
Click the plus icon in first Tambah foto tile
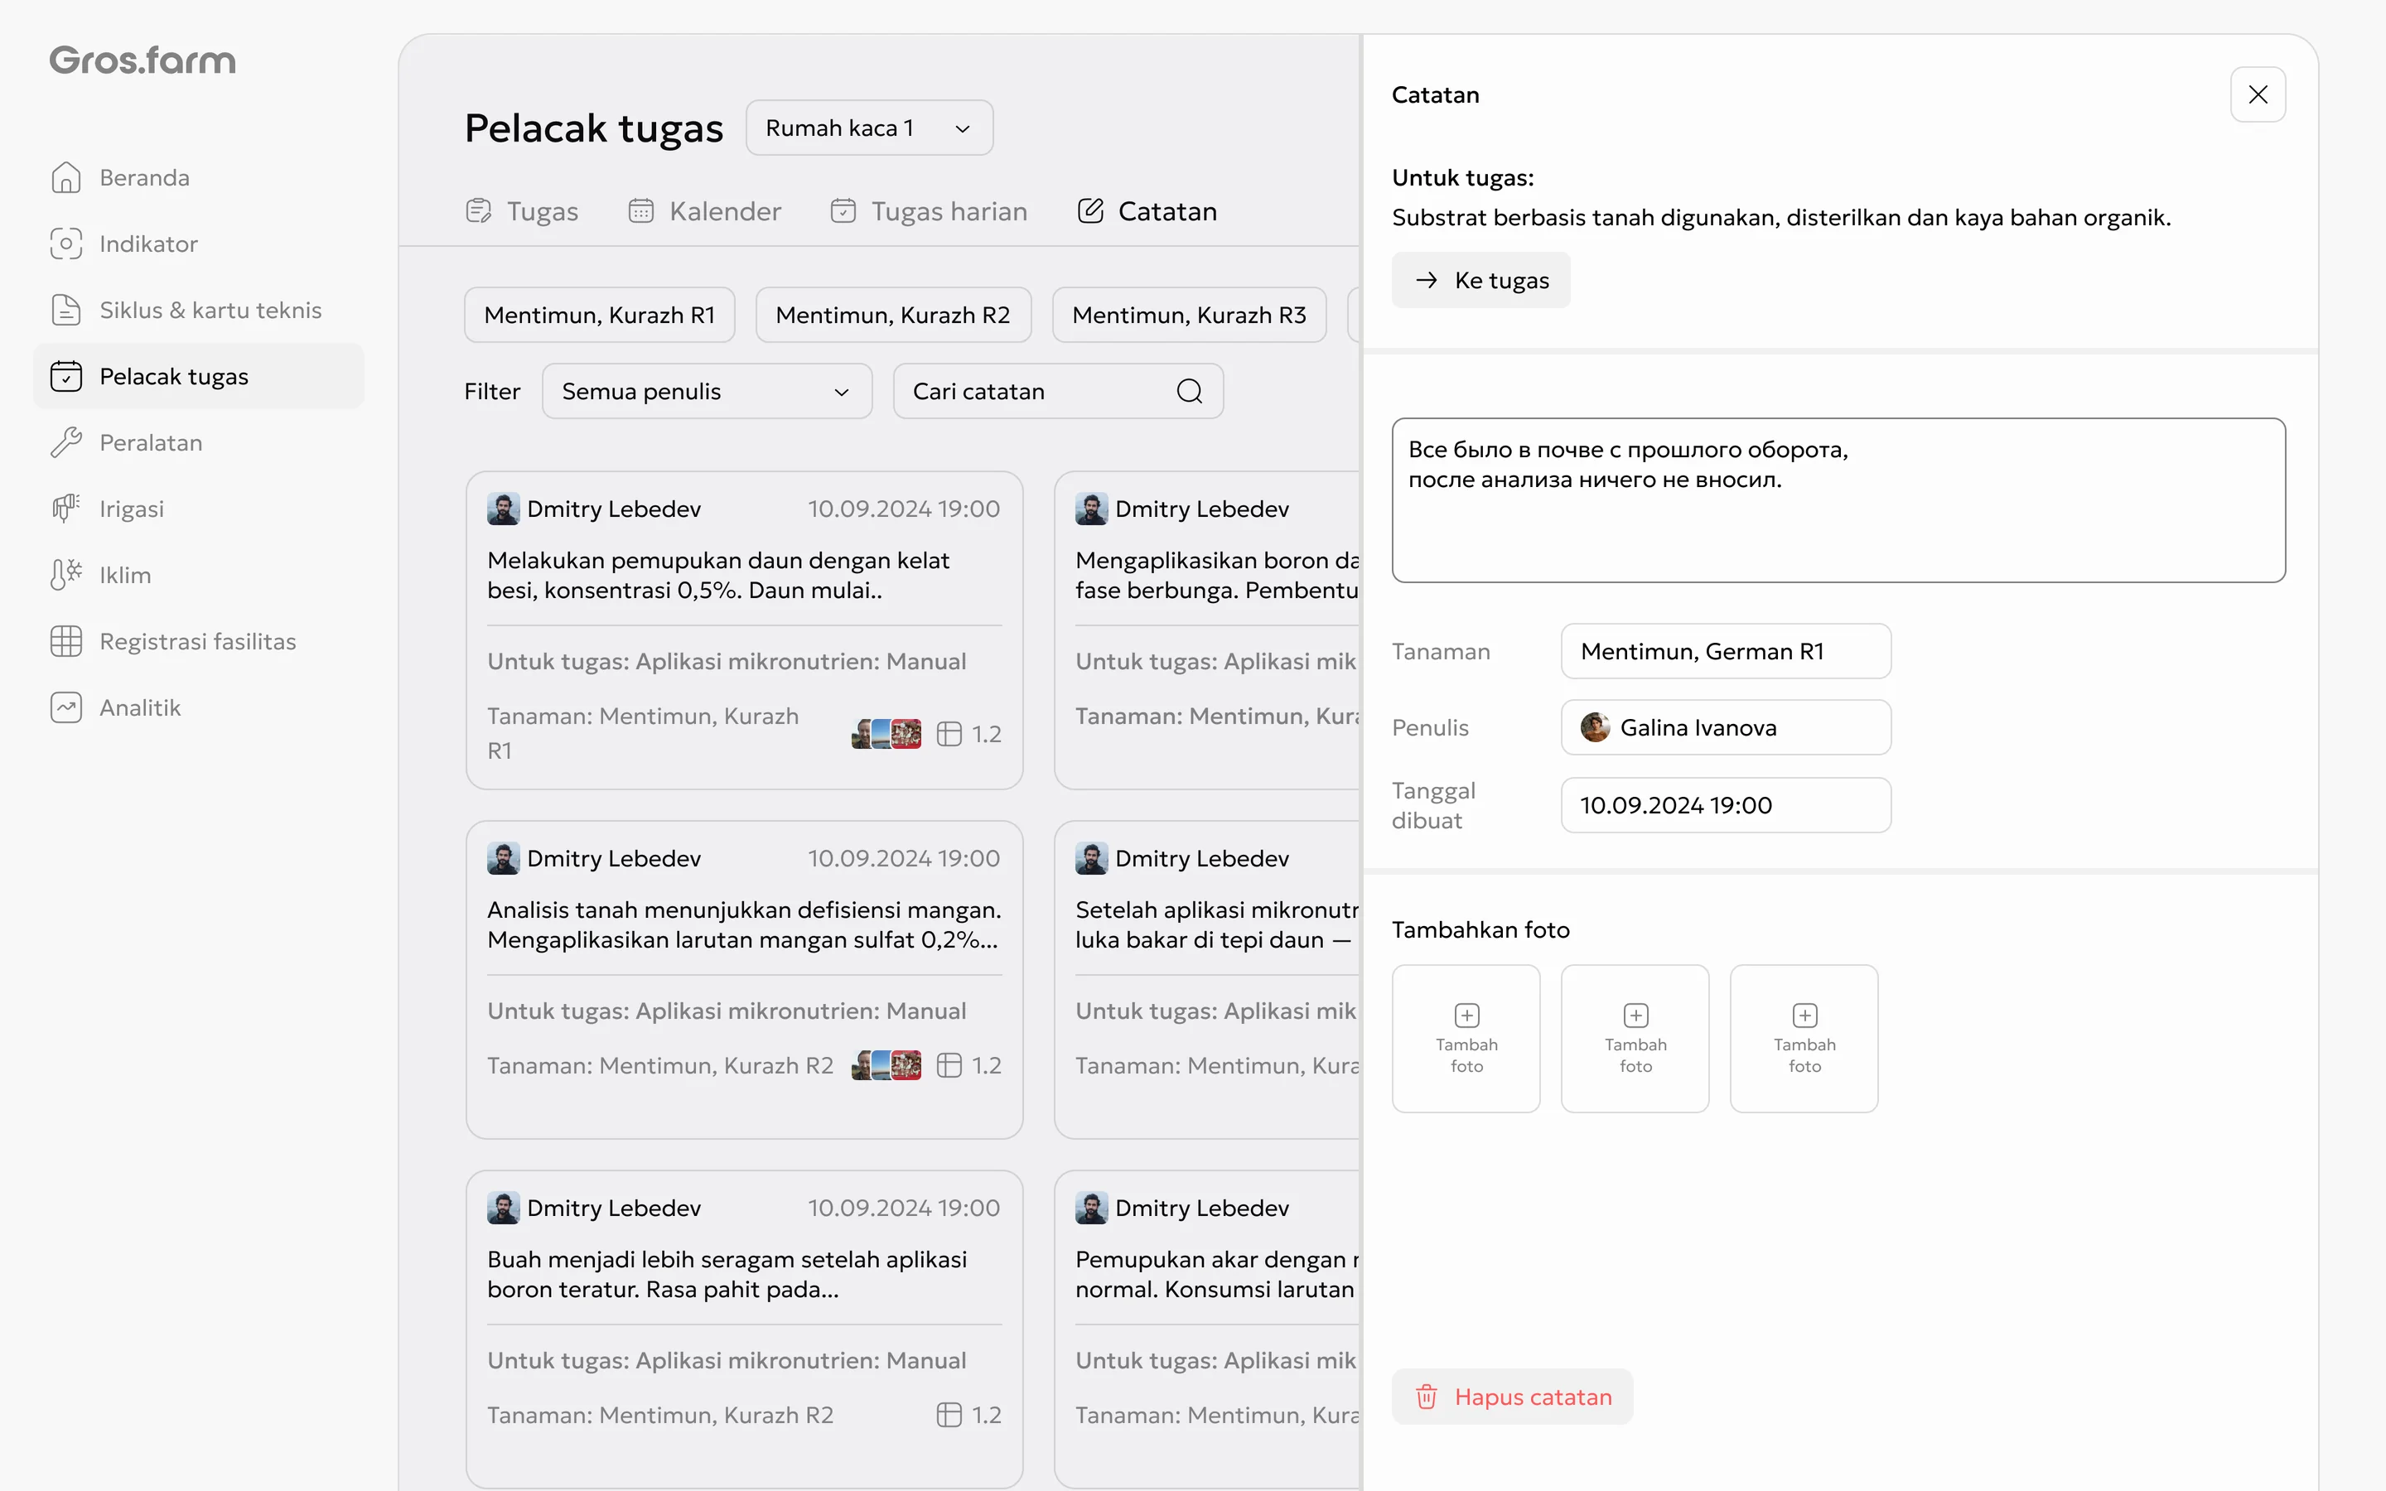click(x=1466, y=1015)
